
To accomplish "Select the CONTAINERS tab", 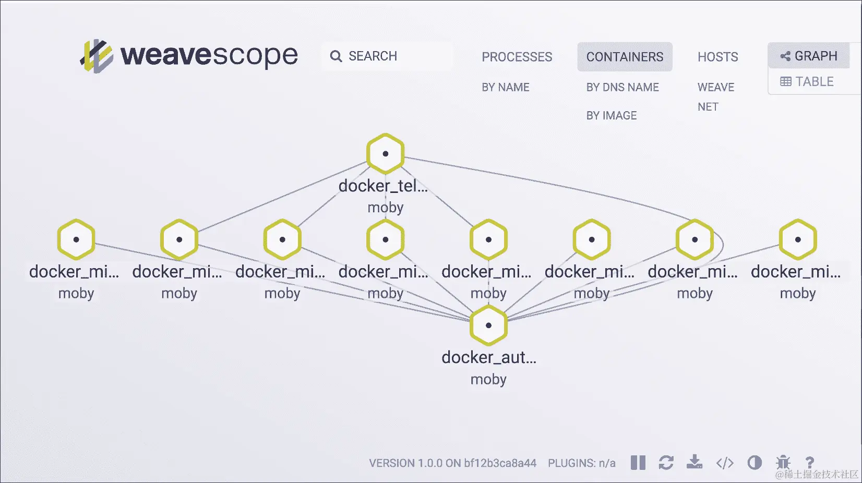I will (x=625, y=57).
